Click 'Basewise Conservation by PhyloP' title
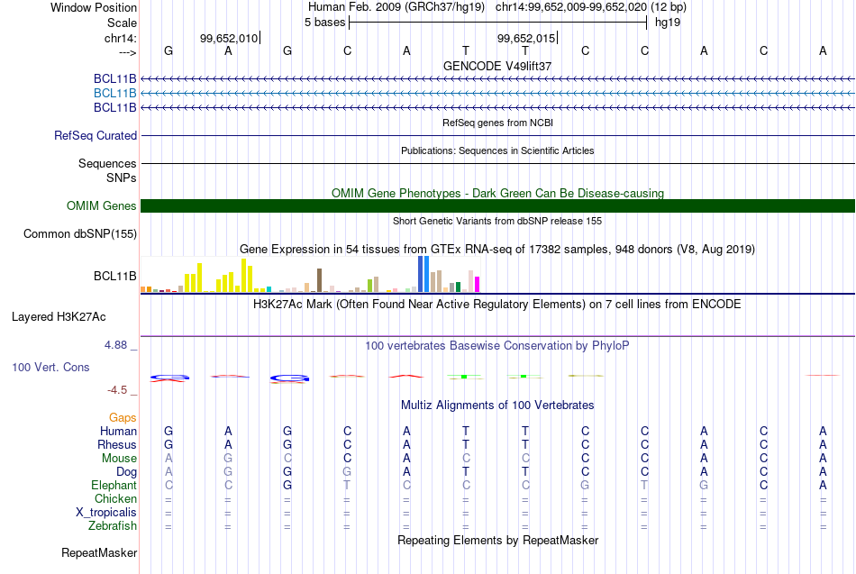 (497, 346)
